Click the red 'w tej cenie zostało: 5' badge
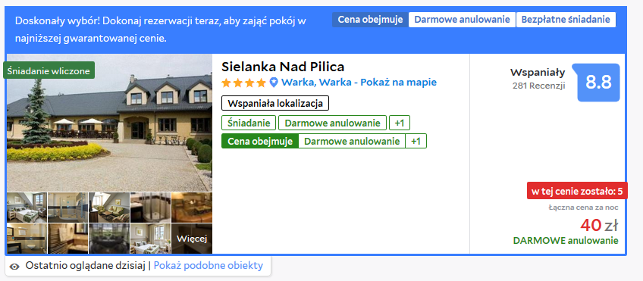This screenshot has height=281, width=643. tap(577, 191)
